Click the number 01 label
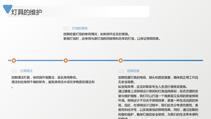The width and height of the screenshot is (211, 119). [x=15, y=71]
